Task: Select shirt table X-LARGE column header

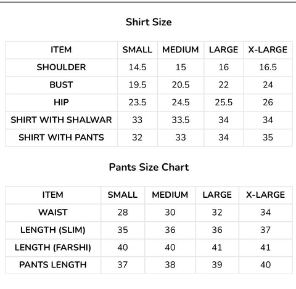Action: [x=268, y=50]
